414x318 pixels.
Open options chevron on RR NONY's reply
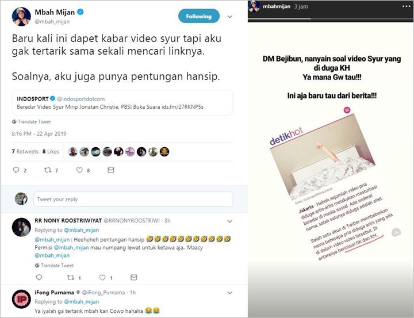coord(230,221)
